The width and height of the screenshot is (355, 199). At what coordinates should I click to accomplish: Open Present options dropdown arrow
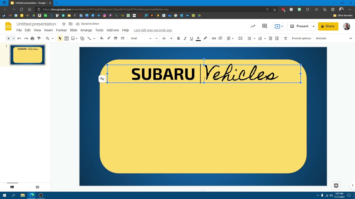313,26
